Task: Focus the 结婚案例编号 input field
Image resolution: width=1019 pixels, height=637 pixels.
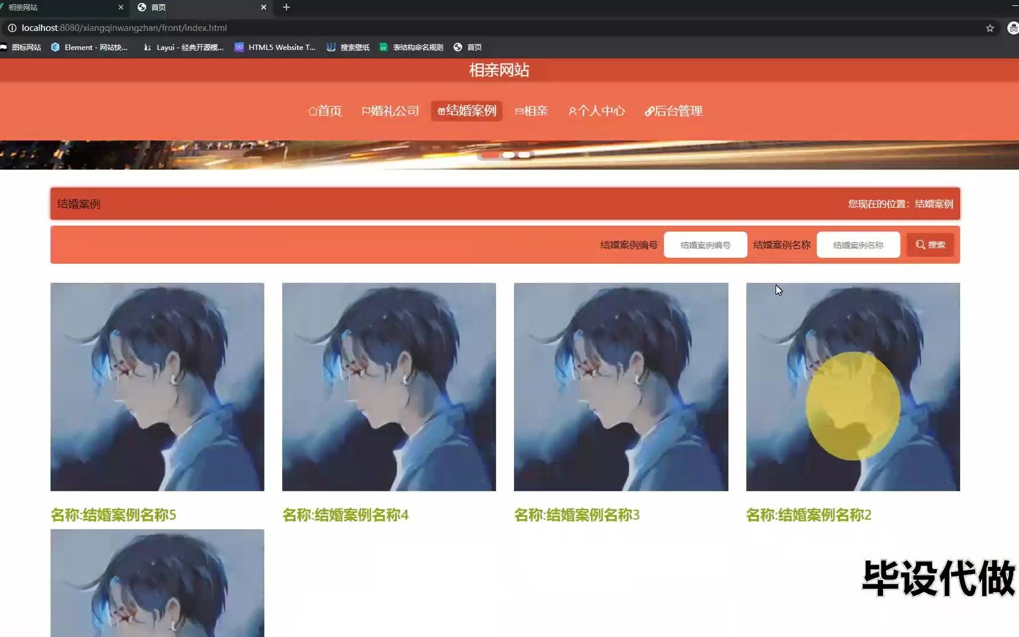Action: tap(705, 245)
